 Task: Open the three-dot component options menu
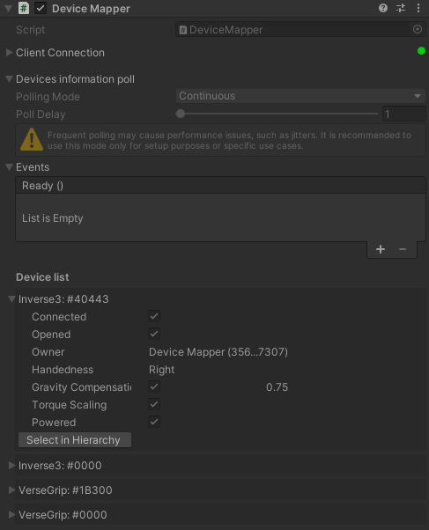point(418,8)
